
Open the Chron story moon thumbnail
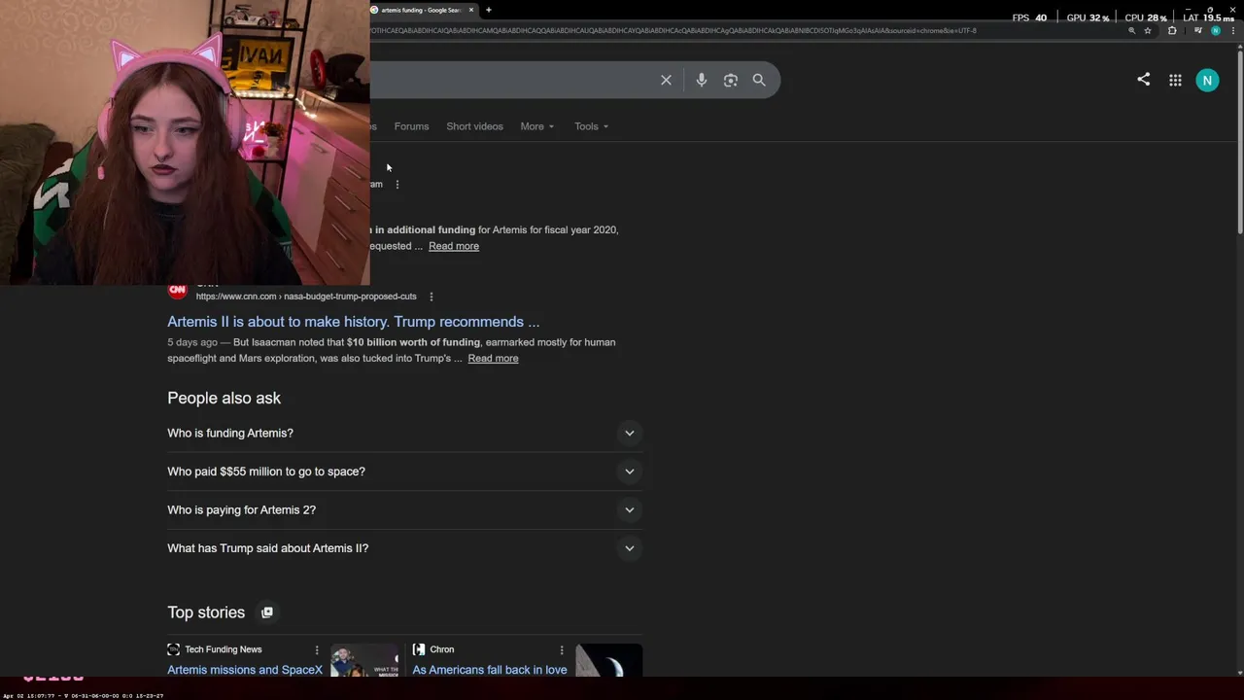click(x=608, y=660)
